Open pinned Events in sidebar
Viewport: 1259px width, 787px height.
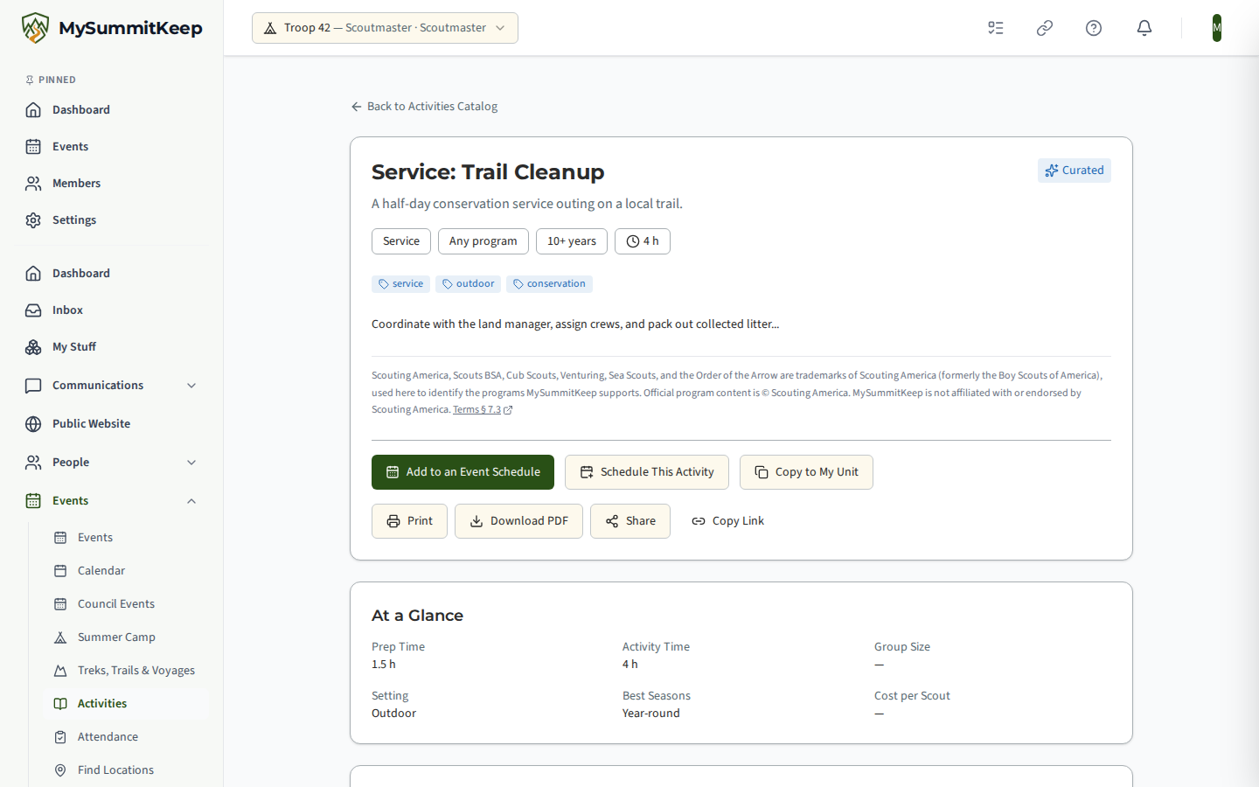tap(112, 147)
